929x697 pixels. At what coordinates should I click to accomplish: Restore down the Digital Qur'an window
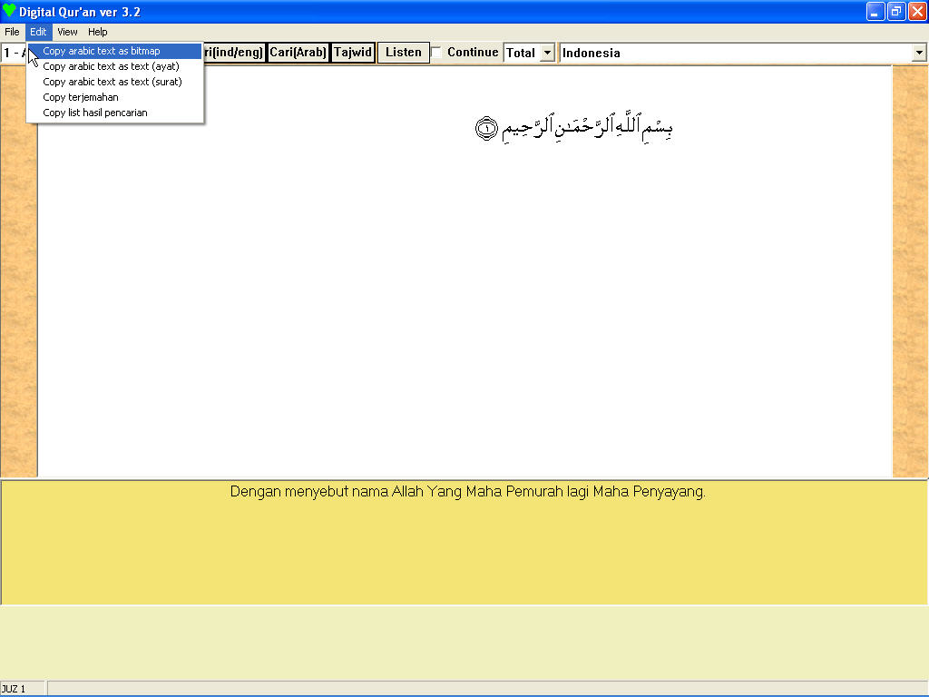point(896,11)
